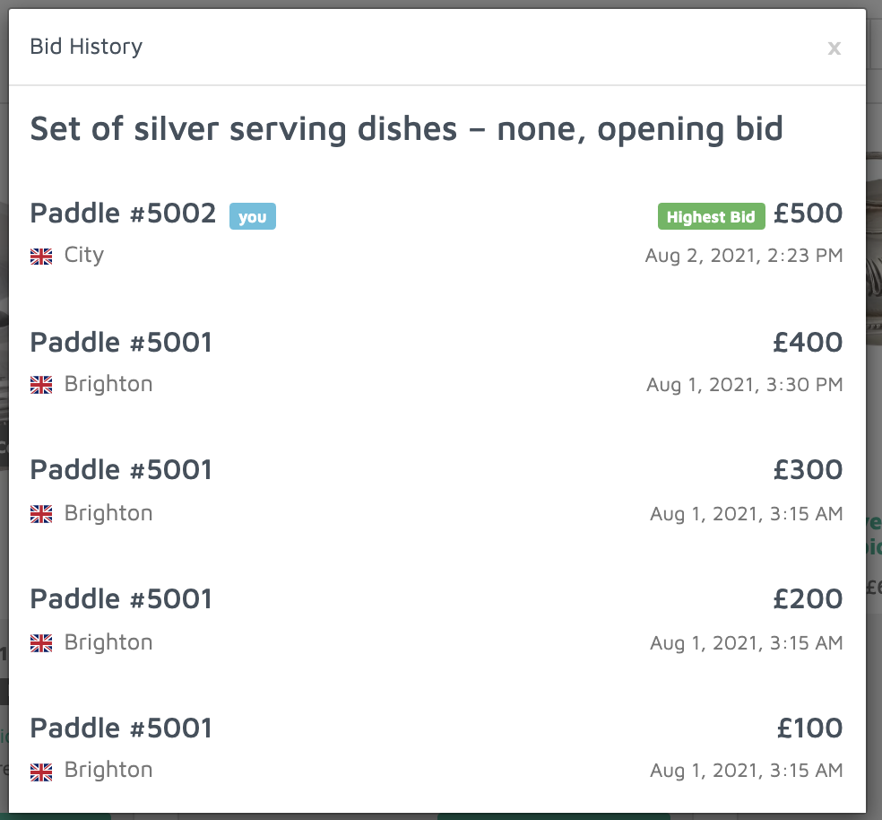Click the blue "you" badge
This screenshot has height=820, width=882.
coord(252,216)
